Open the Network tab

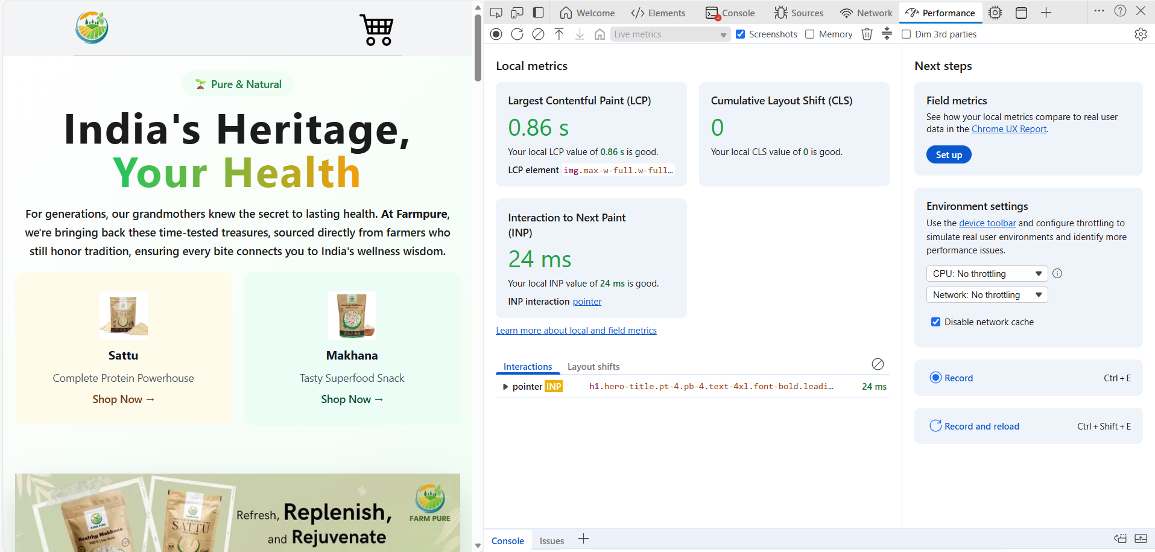click(x=866, y=13)
